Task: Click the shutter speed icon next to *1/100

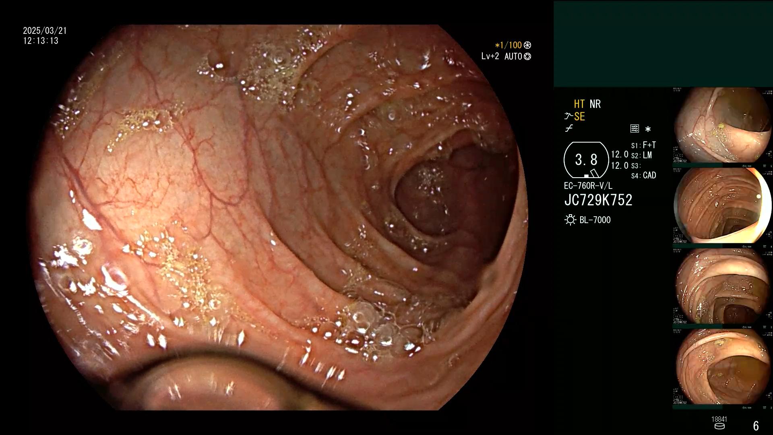Action: tap(527, 46)
